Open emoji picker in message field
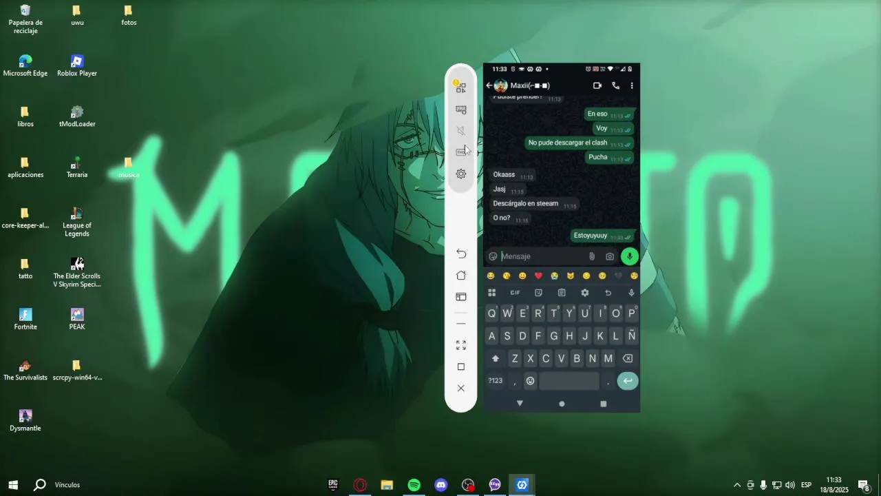This screenshot has height=496, width=881. click(x=493, y=256)
